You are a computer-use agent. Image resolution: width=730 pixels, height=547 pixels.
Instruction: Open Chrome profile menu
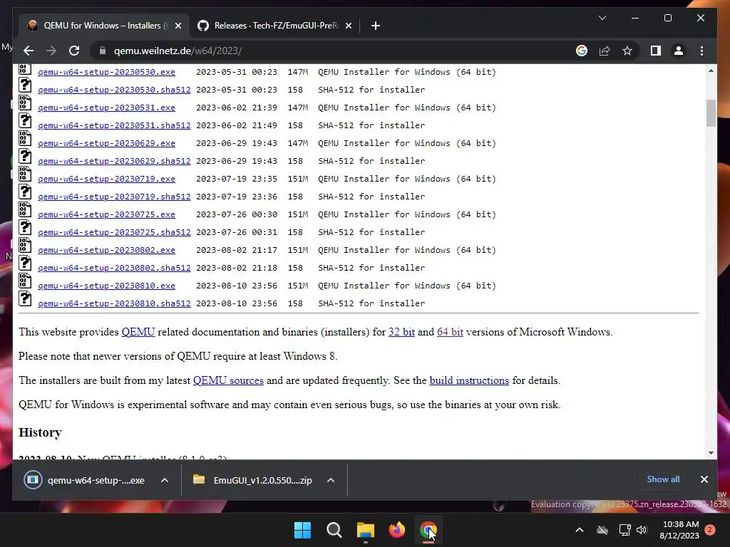coord(679,51)
